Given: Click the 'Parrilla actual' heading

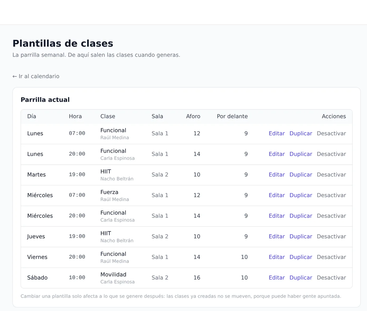Looking at the screenshot, I should point(45,100).
